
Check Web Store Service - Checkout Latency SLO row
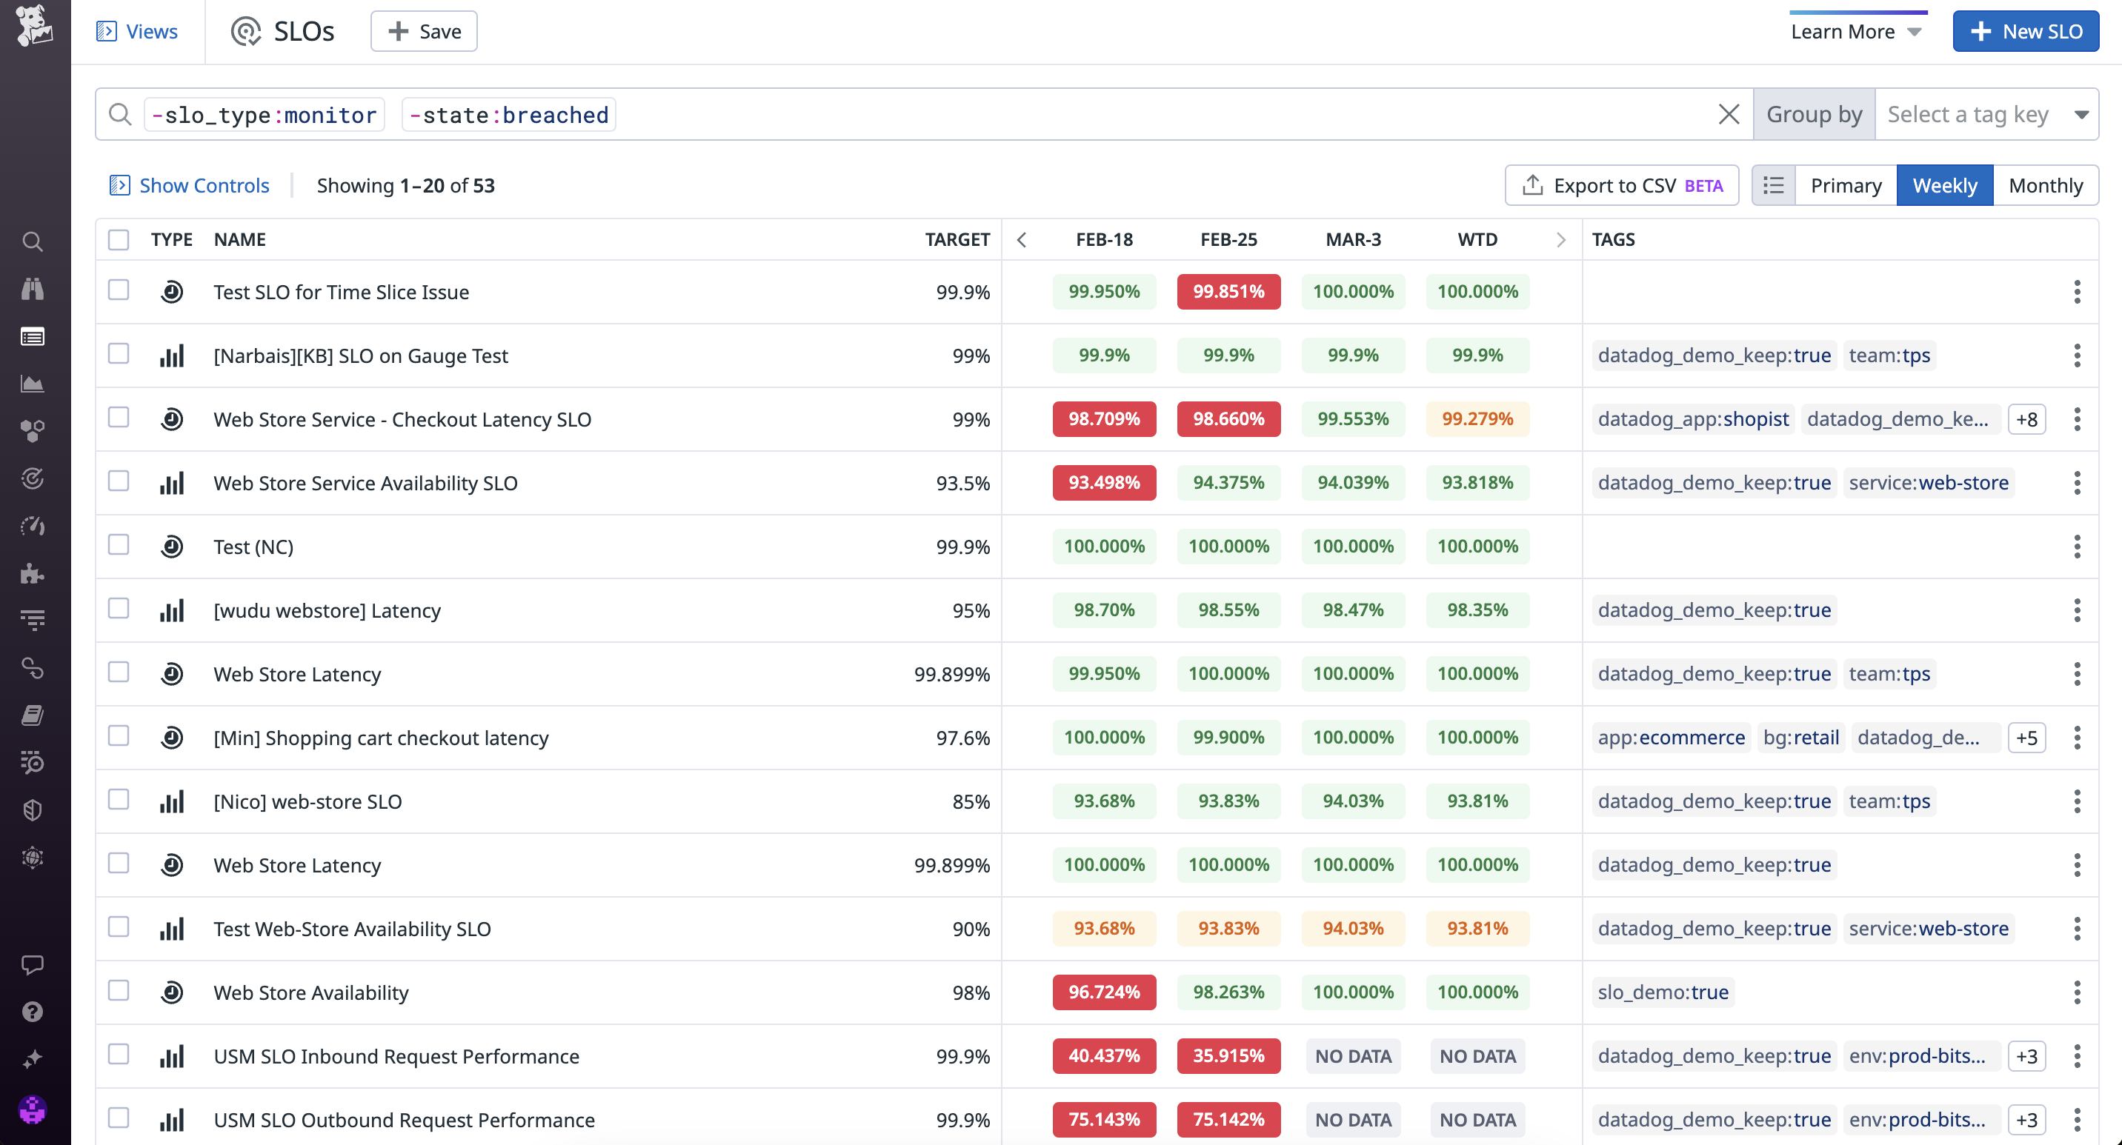pyautogui.click(x=119, y=417)
